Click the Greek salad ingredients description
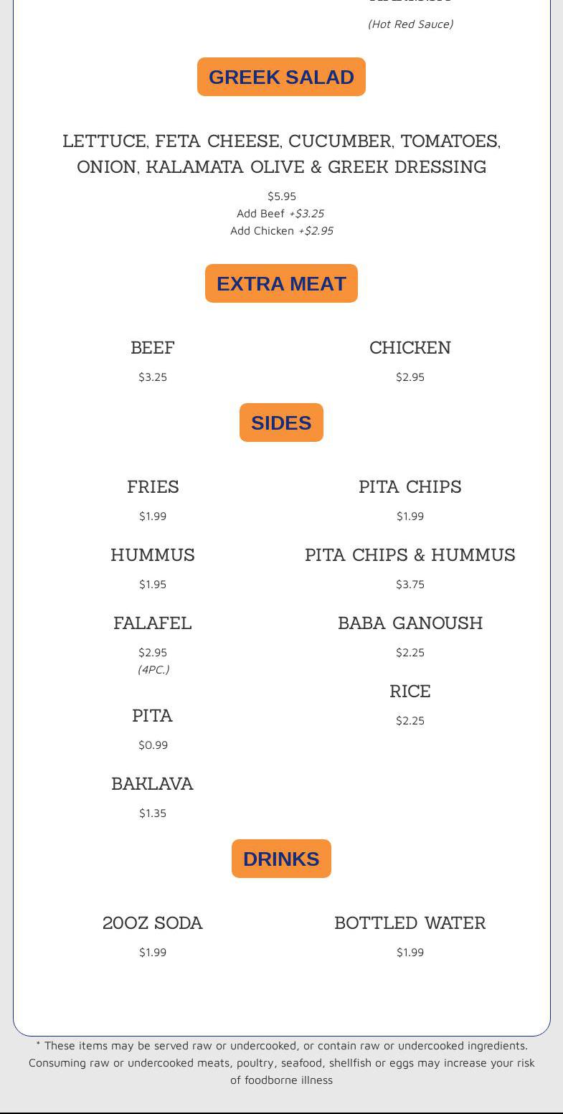 click(282, 154)
